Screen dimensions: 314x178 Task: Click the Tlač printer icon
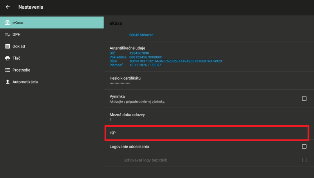[7, 58]
